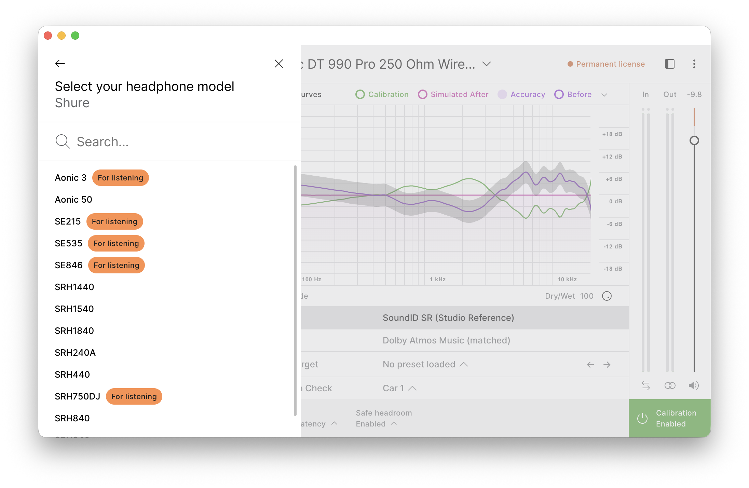Image resolution: width=749 pixels, height=488 pixels.
Task: Pick the SE846 headphone model
Action: (69, 265)
